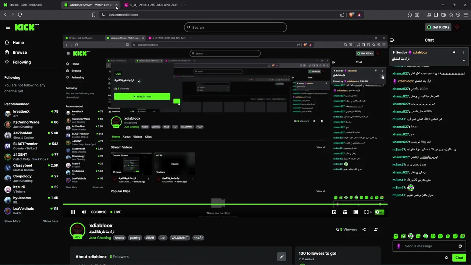This screenshot has width=471, height=265.
Task: Click the share icon in the address bar
Action: tap(342, 15)
